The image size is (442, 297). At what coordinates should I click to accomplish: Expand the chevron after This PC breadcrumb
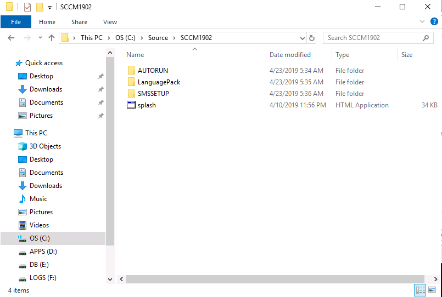[109, 38]
